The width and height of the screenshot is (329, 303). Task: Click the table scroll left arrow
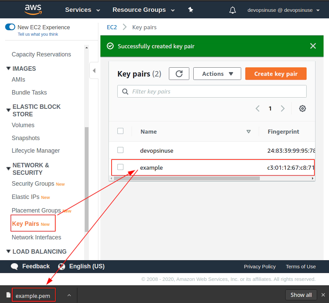[x=111, y=179]
